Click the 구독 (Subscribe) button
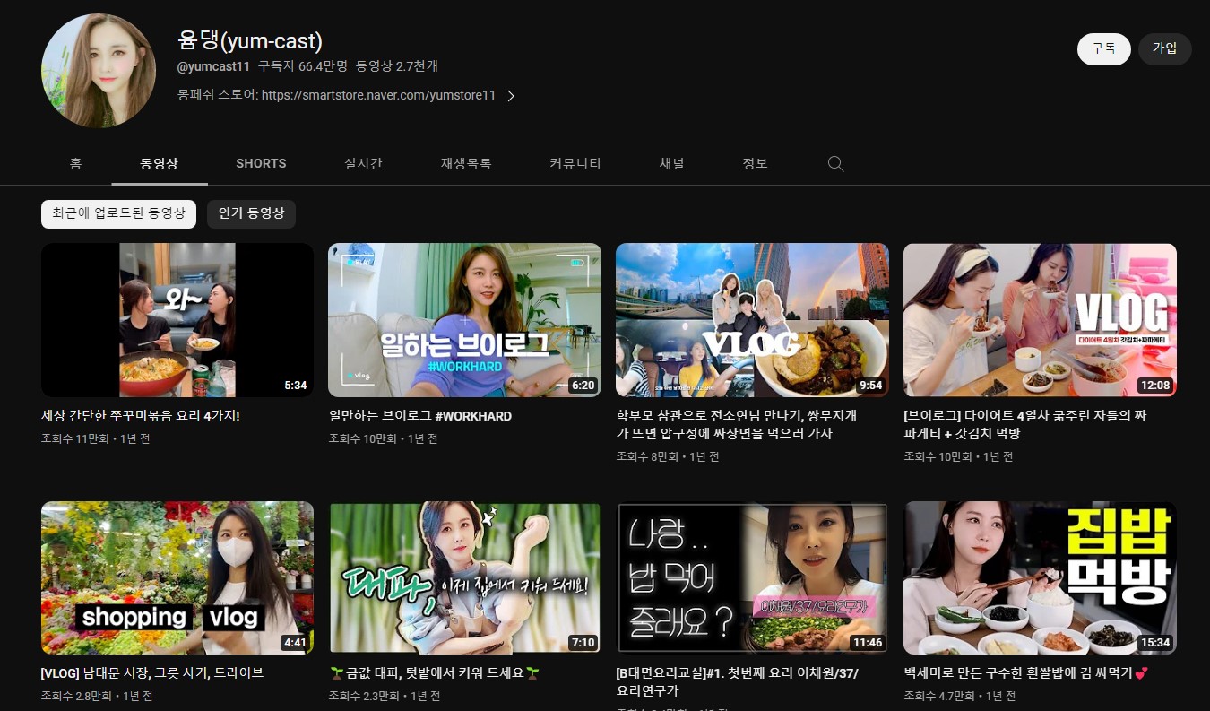 coord(1103,49)
